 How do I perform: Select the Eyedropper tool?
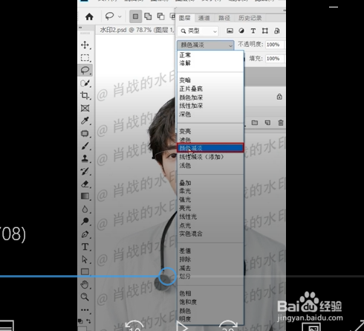tap(85, 120)
